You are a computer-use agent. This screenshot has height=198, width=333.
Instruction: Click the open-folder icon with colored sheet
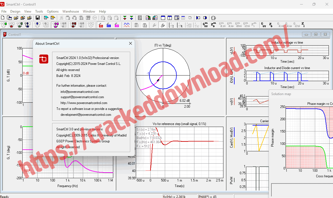(x=23, y=18)
